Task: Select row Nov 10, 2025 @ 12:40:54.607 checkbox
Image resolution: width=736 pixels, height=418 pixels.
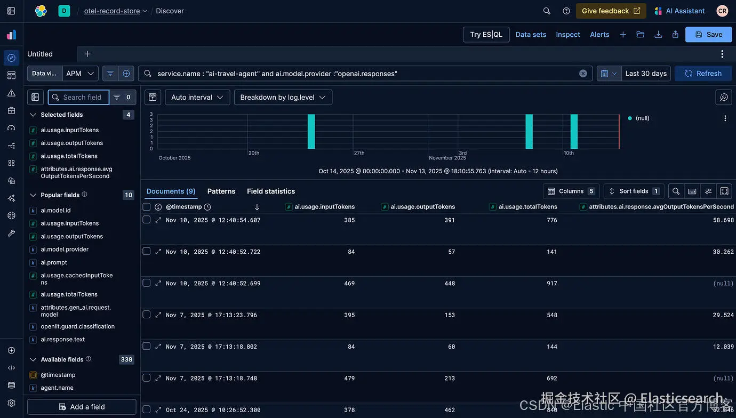Action: 147,220
